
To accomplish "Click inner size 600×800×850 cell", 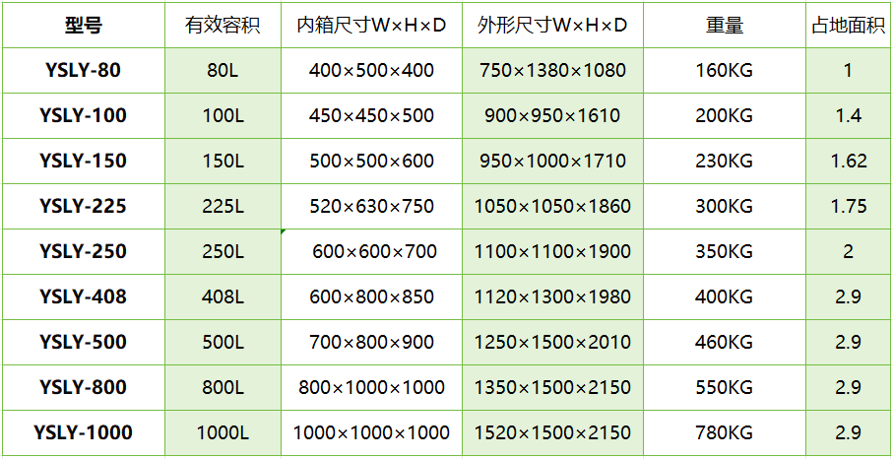I will tap(371, 297).
